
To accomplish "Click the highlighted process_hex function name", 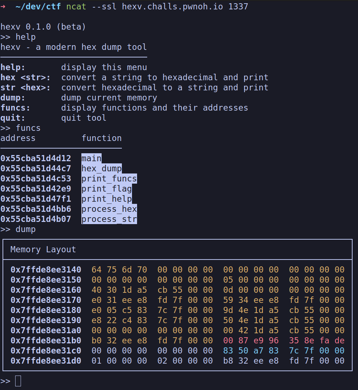I will click(109, 209).
